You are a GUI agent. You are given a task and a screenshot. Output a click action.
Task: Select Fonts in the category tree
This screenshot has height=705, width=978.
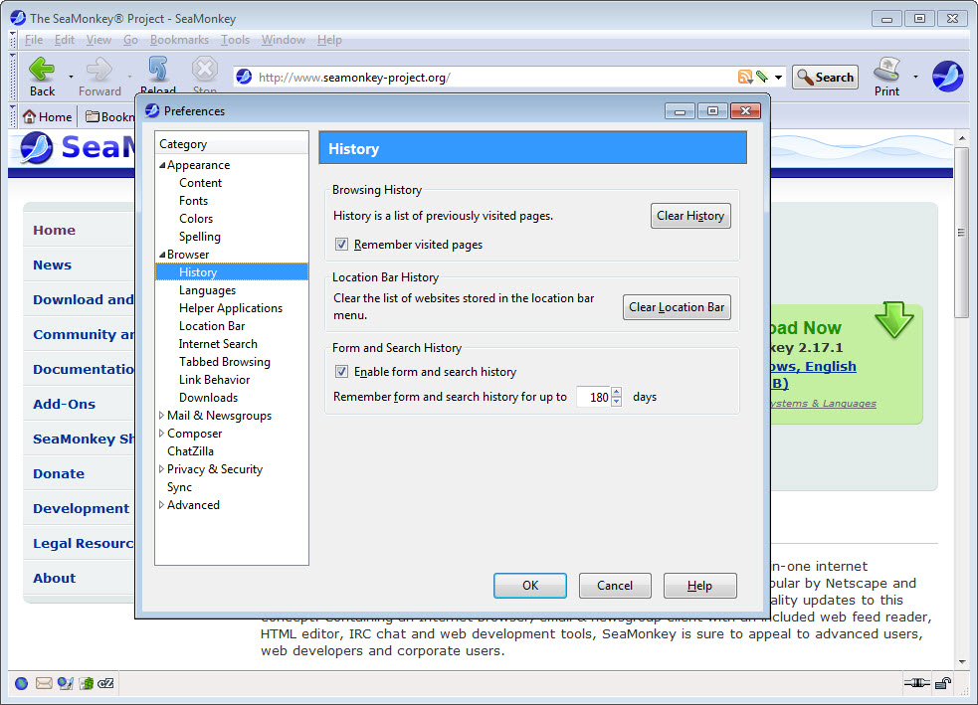193,201
